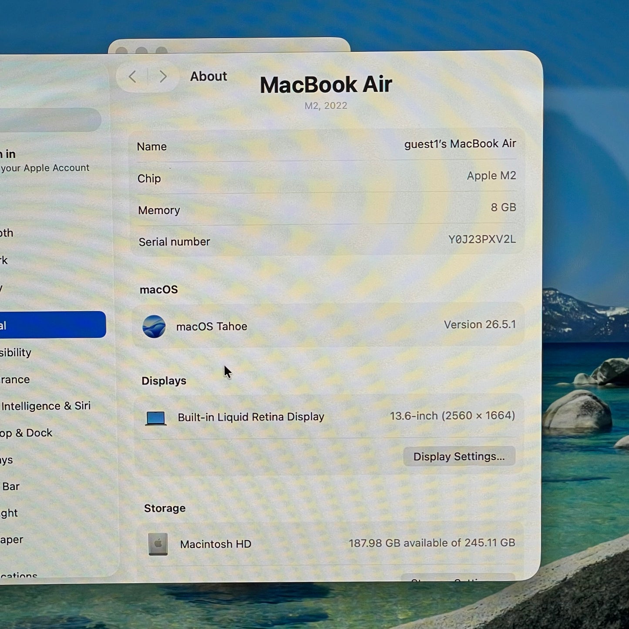The image size is (629, 629).
Task: Go forward with the right chevron arrow
Action: [x=163, y=77]
